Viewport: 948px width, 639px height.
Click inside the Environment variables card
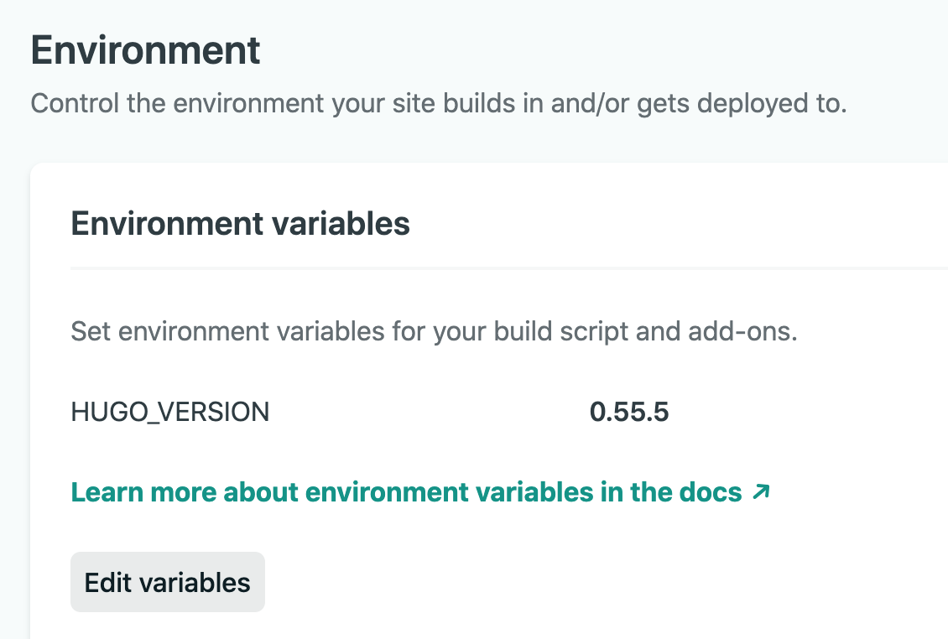click(x=470, y=377)
